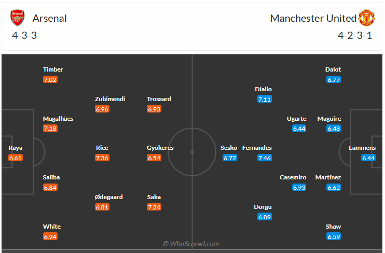Open the Arsenal team name link
This screenshot has height=253, width=385.
pyautogui.click(x=50, y=18)
